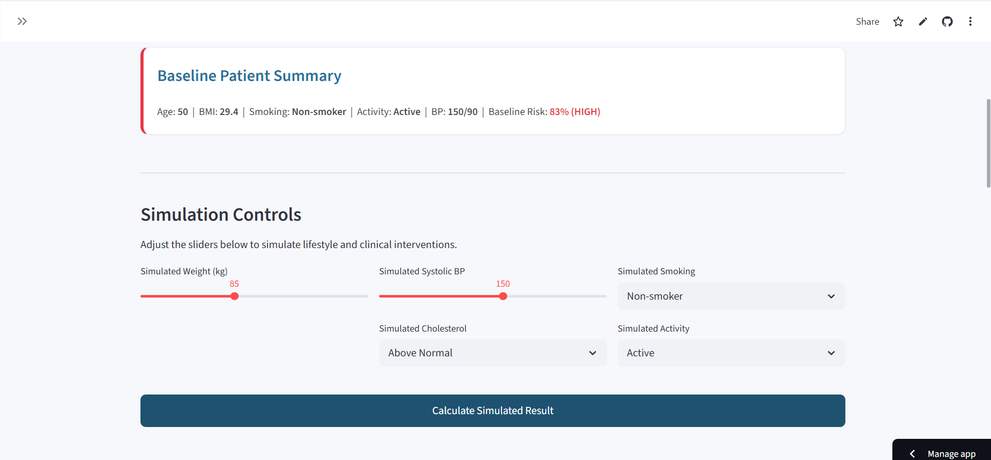
Task: Click the Simulation Controls heading
Action: 221,215
